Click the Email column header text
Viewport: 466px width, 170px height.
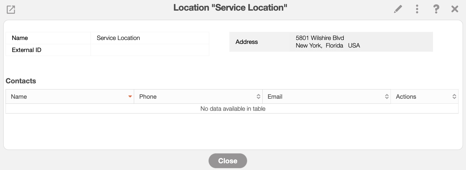pyautogui.click(x=275, y=97)
